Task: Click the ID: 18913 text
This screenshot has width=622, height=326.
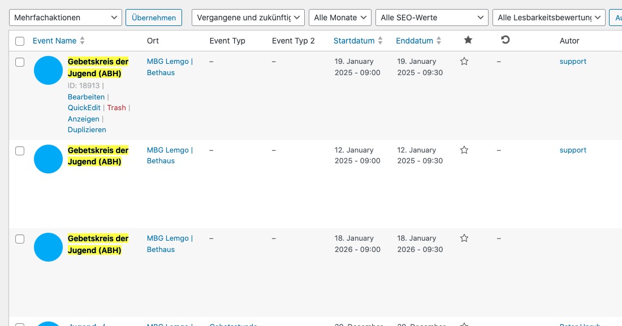Action: 84,85
